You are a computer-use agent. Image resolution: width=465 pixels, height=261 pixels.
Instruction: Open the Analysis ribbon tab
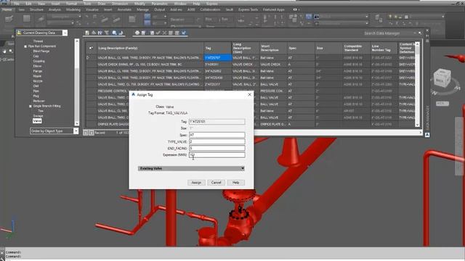(x=54, y=9)
